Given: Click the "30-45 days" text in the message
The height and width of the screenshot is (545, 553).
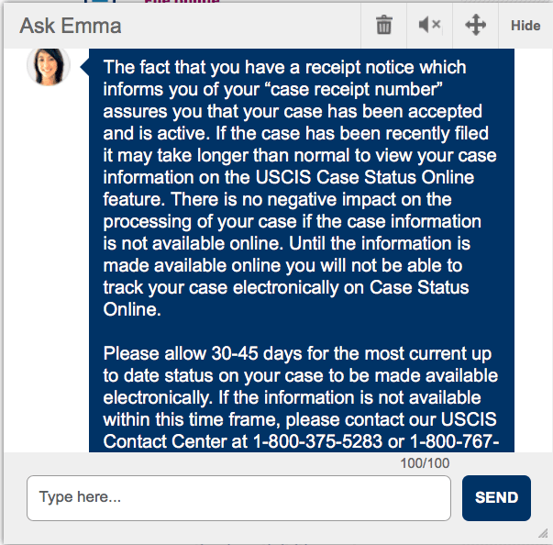Looking at the screenshot, I should click(x=256, y=353).
